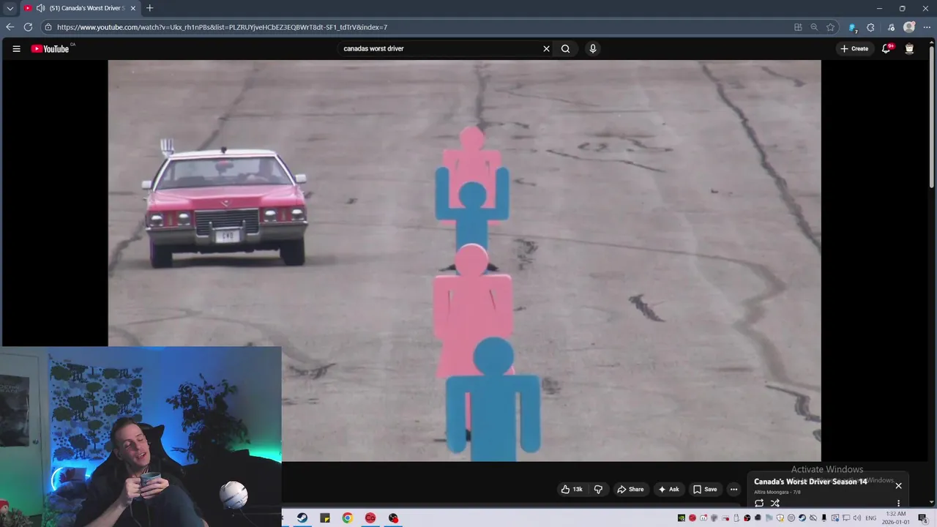Open the Windows notification center
This screenshot has height=527, width=937.
tap(922, 518)
